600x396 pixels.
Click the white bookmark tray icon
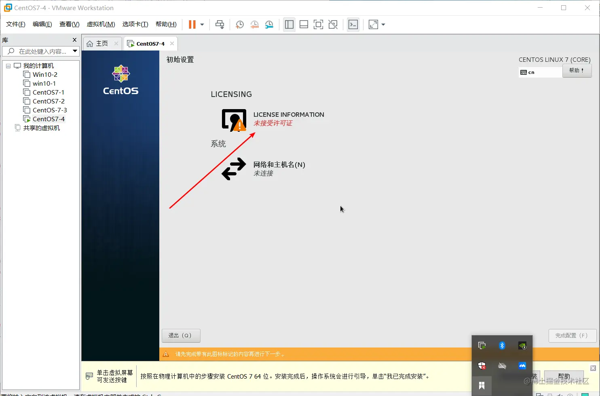[x=482, y=386]
